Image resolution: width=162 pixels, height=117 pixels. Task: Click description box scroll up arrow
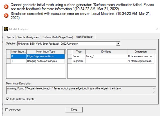pyautogui.click(x=154, y=88)
